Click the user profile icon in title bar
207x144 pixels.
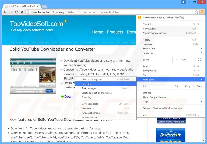[183, 2]
